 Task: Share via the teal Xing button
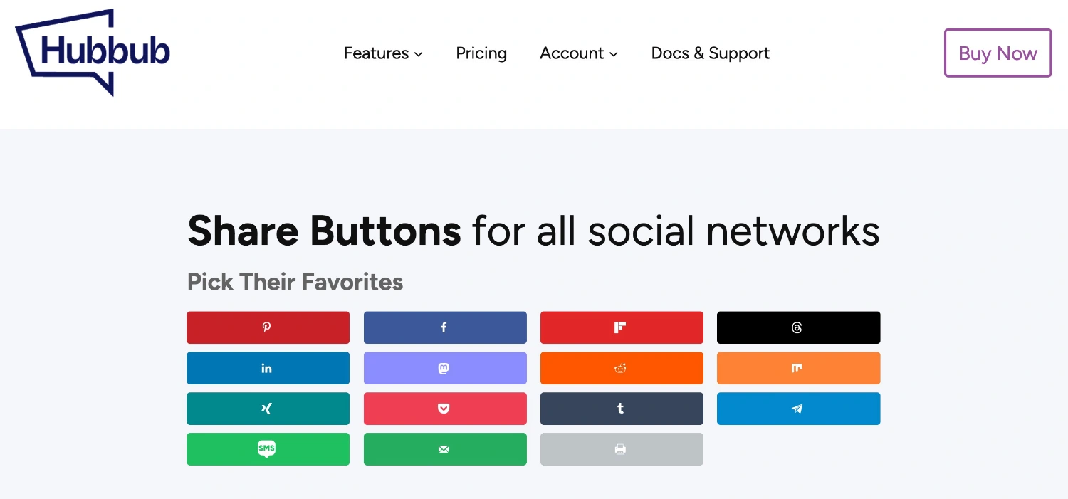[x=268, y=409]
